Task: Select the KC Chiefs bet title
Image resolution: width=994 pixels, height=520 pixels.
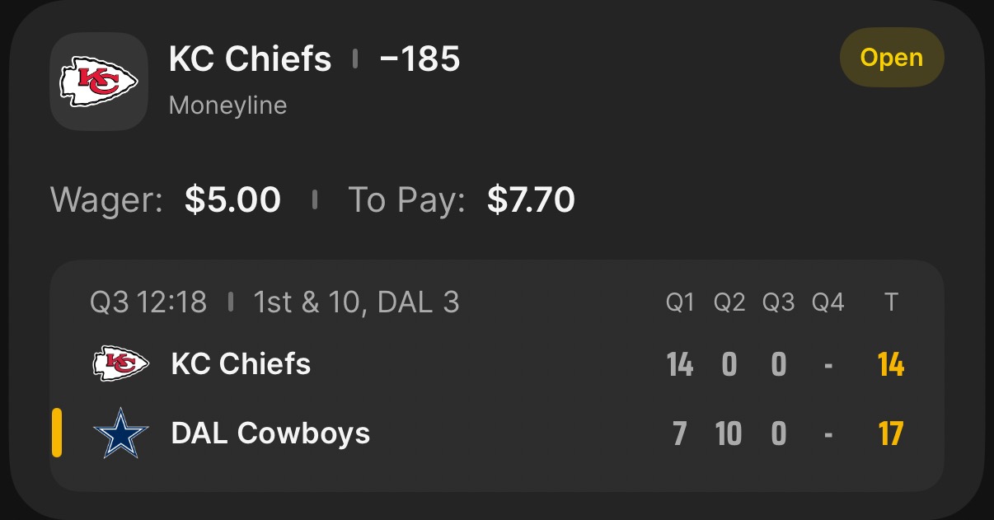Action: 250,59
